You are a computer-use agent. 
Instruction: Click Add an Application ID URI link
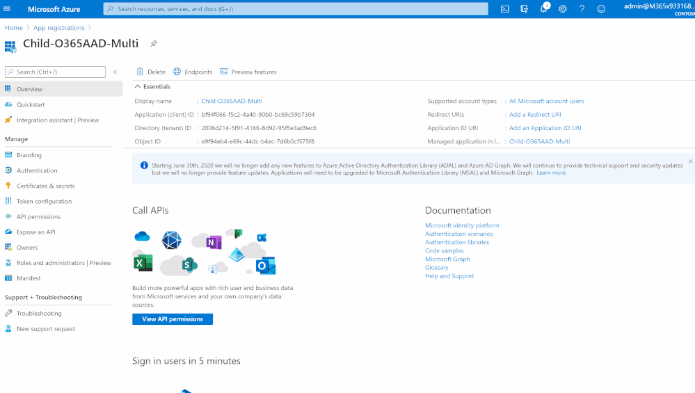point(545,128)
